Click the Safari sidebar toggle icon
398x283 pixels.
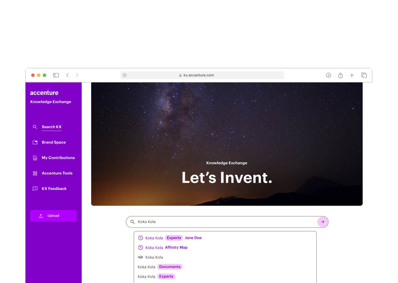[x=56, y=75]
